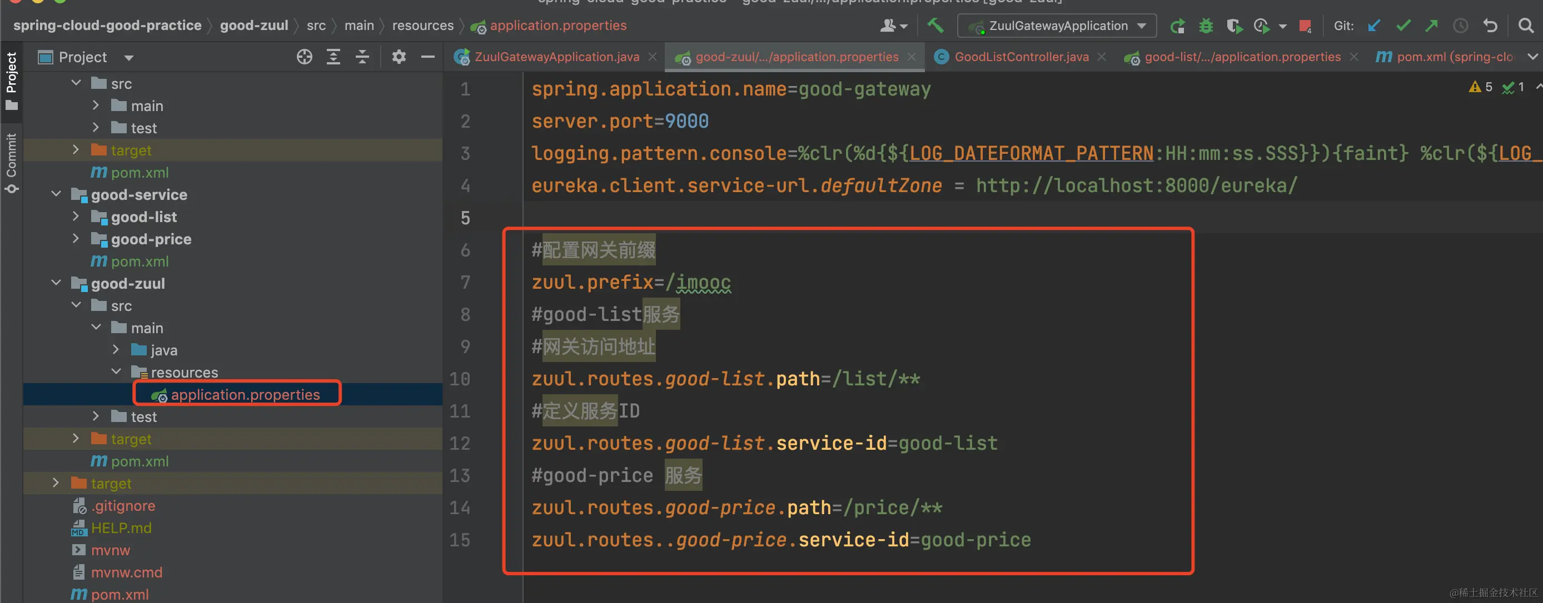The width and height of the screenshot is (1543, 603).
Task: Click the locate file crosshair icon
Action: pos(304,57)
